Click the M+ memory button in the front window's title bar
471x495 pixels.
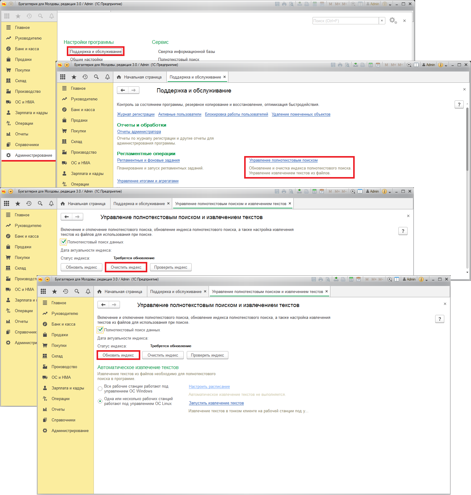[x=374, y=279]
